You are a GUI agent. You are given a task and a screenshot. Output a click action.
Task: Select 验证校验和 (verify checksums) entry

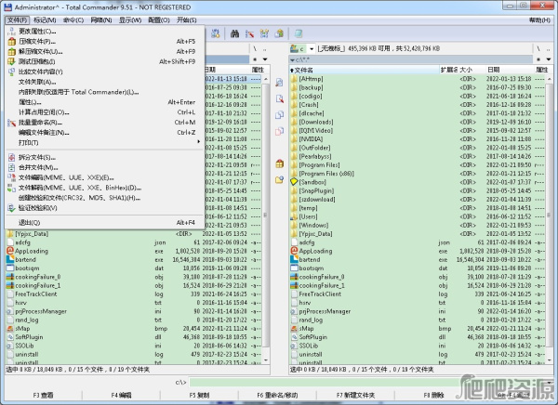(39, 208)
